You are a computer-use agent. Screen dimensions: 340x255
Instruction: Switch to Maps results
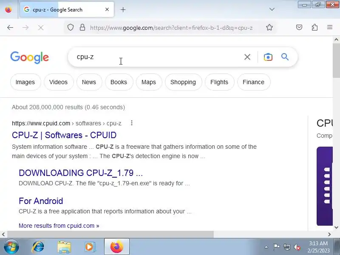tap(149, 82)
